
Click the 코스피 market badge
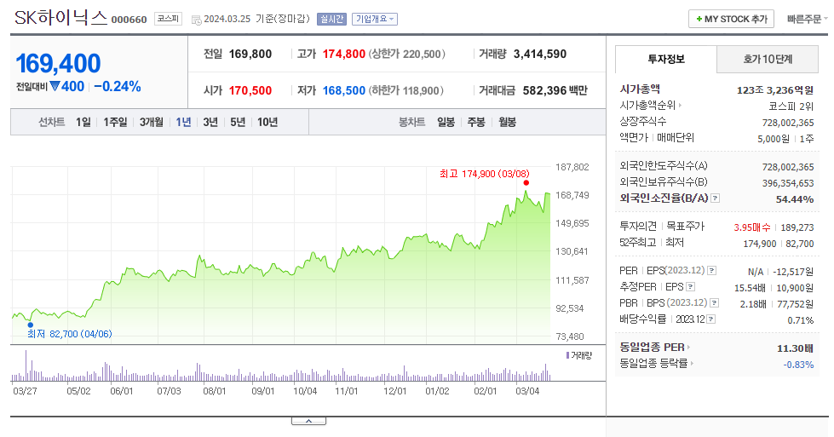click(168, 19)
